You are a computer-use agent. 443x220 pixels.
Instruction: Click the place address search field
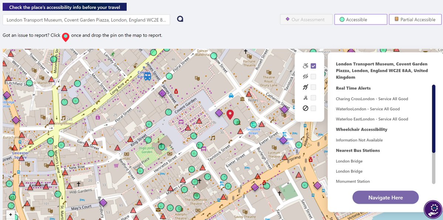tap(86, 20)
